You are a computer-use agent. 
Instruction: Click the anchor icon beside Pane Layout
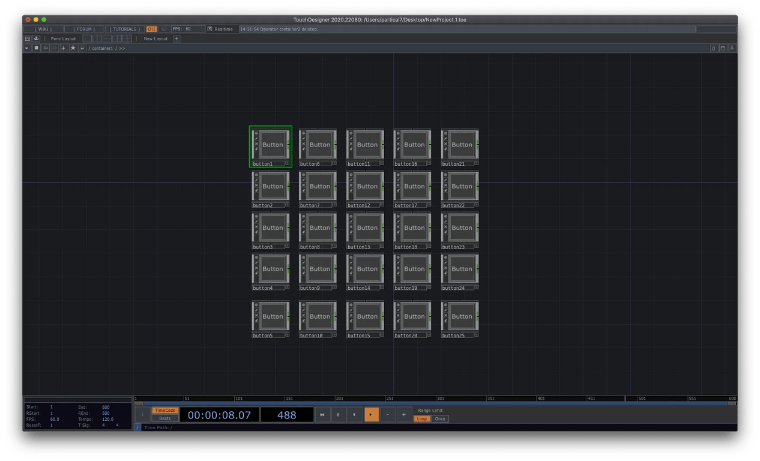coord(36,38)
